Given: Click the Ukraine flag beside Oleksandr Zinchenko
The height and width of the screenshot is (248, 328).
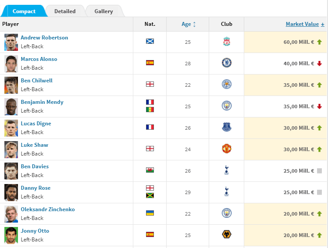Looking at the screenshot, I should point(150,213).
